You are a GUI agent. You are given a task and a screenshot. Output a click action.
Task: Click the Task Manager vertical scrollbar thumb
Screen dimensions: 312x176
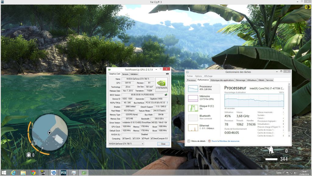289,108
